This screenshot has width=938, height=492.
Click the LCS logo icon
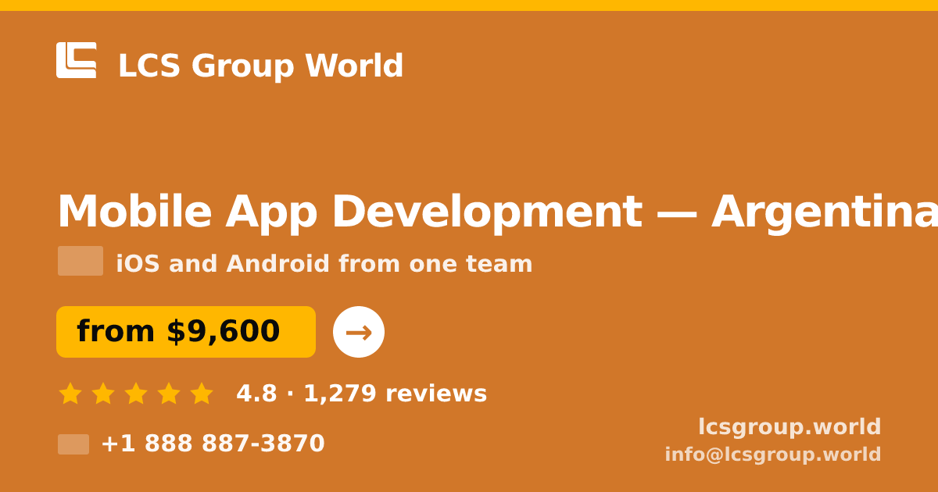click(x=77, y=60)
